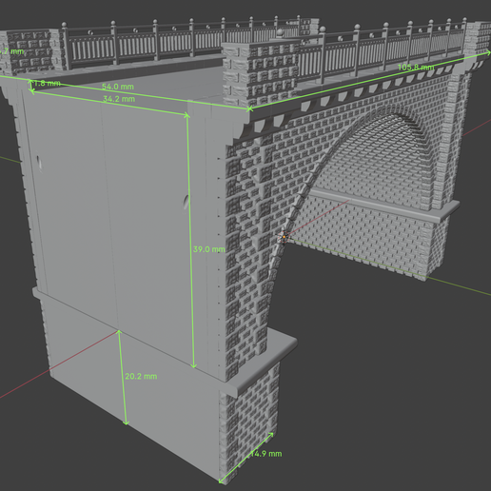Click the 105.8 mm measurement label

click(416, 68)
